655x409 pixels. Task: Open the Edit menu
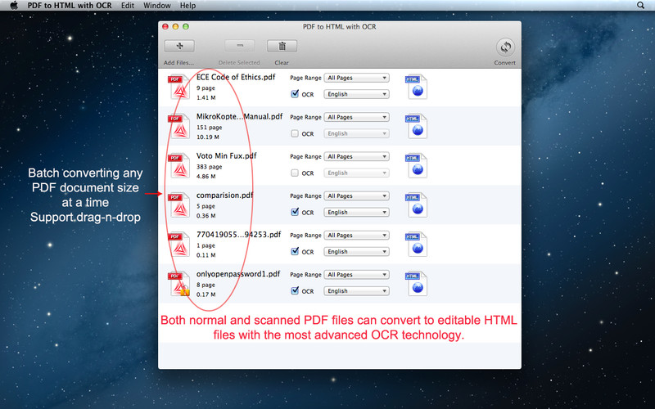tap(127, 6)
